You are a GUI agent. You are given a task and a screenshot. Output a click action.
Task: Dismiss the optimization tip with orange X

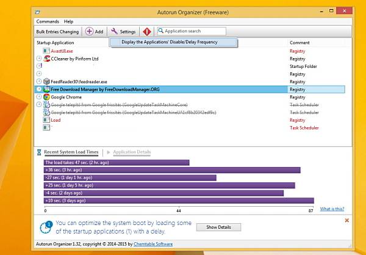pyautogui.click(x=347, y=220)
